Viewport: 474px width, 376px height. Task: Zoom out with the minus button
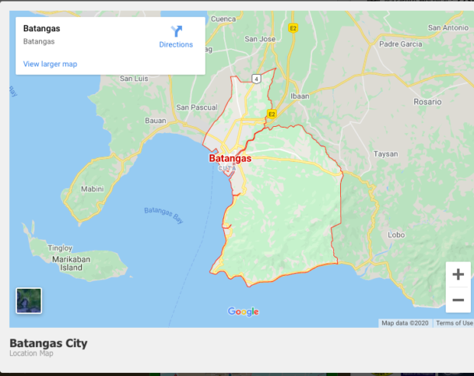[458, 300]
